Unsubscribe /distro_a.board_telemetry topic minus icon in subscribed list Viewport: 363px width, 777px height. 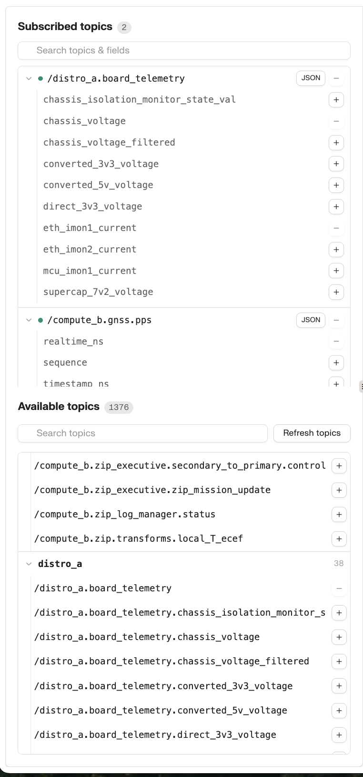(x=336, y=78)
